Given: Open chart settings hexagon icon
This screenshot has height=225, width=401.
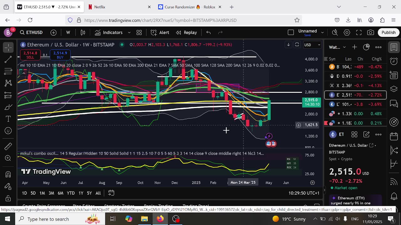Looking at the screenshot, I should click(x=347, y=32).
